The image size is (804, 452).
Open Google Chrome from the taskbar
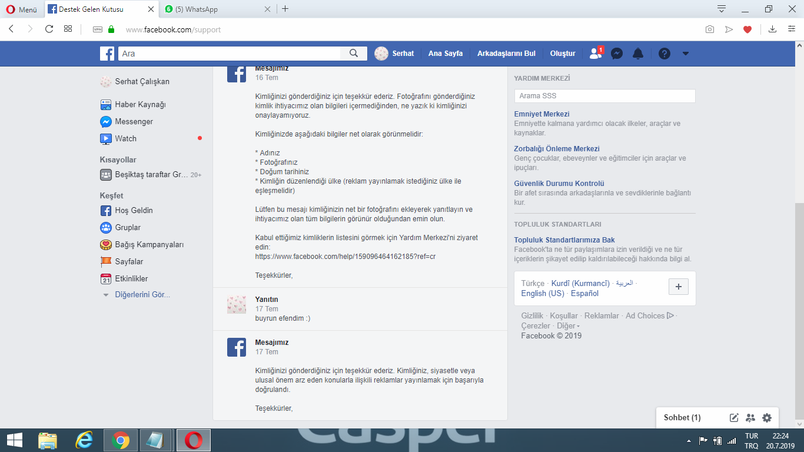121,440
